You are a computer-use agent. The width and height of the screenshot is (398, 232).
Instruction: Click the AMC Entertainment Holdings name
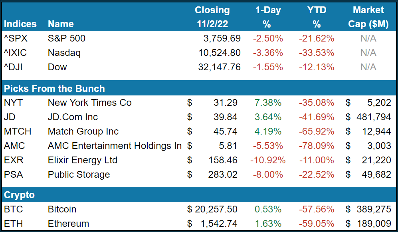(x=115, y=146)
